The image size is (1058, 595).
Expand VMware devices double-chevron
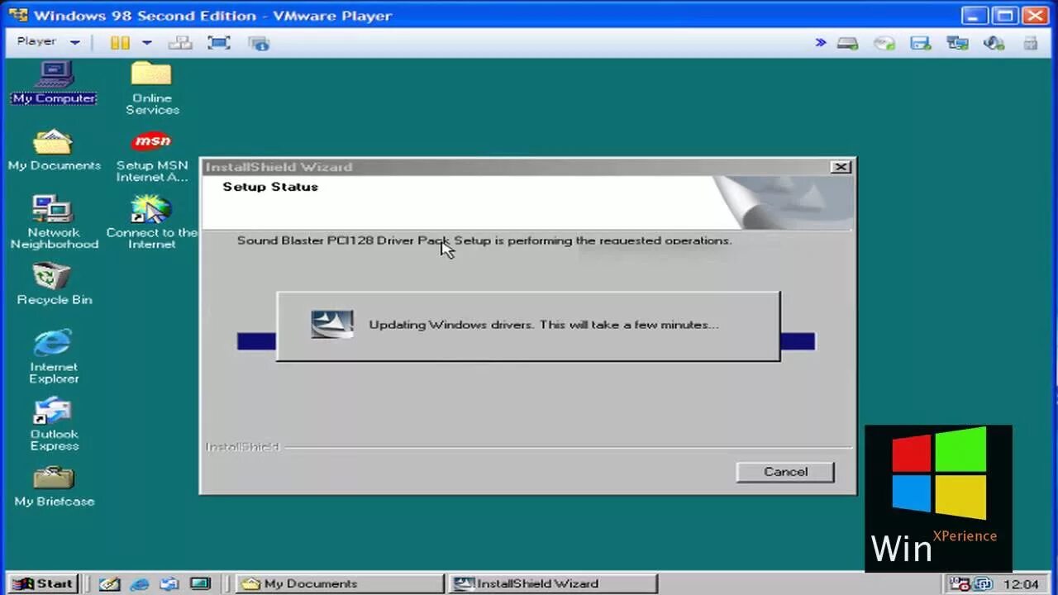click(x=821, y=42)
